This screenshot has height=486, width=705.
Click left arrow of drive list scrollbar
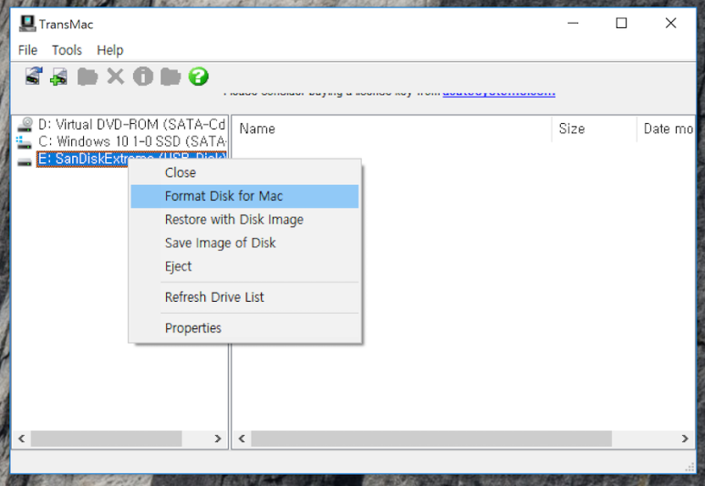click(21, 439)
